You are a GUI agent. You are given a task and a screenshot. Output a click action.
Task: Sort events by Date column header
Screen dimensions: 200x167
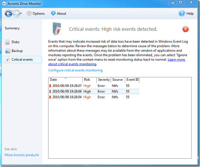pyautogui.click(x=66, y=80)
